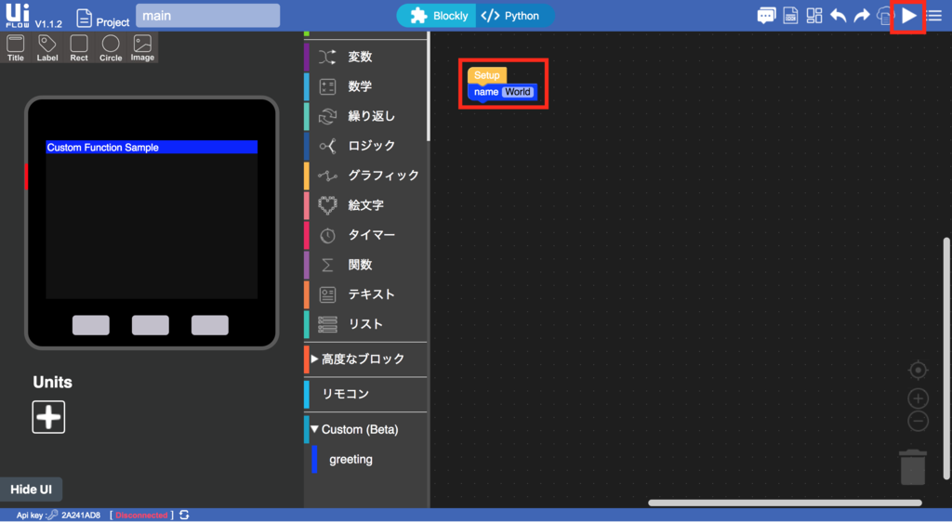Select the Circle UI element
952x522 pixels.
111,48
